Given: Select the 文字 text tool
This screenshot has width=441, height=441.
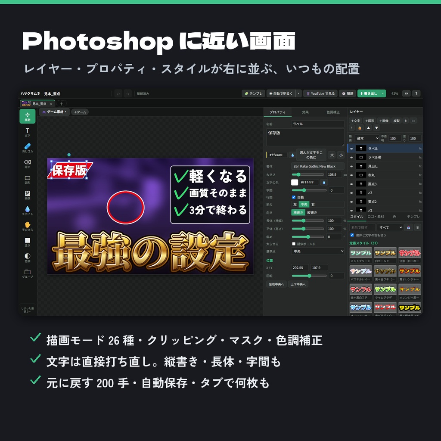Looking at the screenshot, I should [27, 132].
